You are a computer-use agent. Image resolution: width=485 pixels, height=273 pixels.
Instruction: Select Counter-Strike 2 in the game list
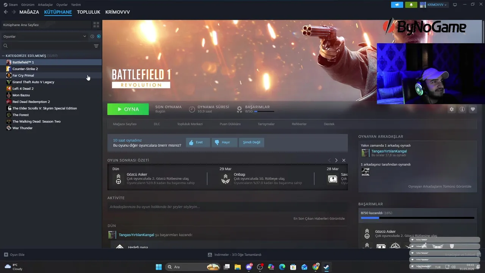coord(51,69)
